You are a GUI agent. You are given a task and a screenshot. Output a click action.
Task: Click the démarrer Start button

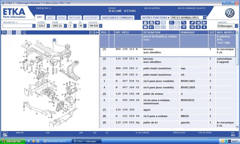tap(13, 141)
